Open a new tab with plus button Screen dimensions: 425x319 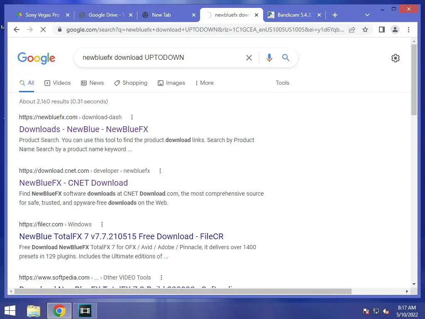tap(335, 15)
